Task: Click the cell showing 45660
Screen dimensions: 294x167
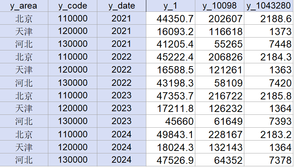Action: point(171,122)
